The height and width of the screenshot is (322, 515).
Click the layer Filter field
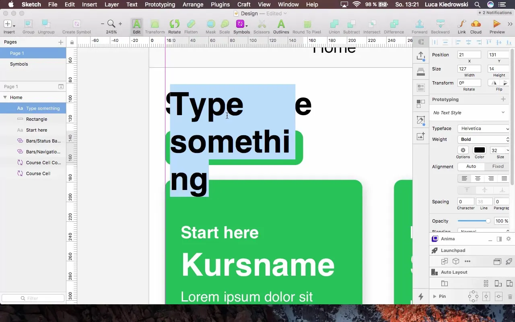tap(33, 298)
